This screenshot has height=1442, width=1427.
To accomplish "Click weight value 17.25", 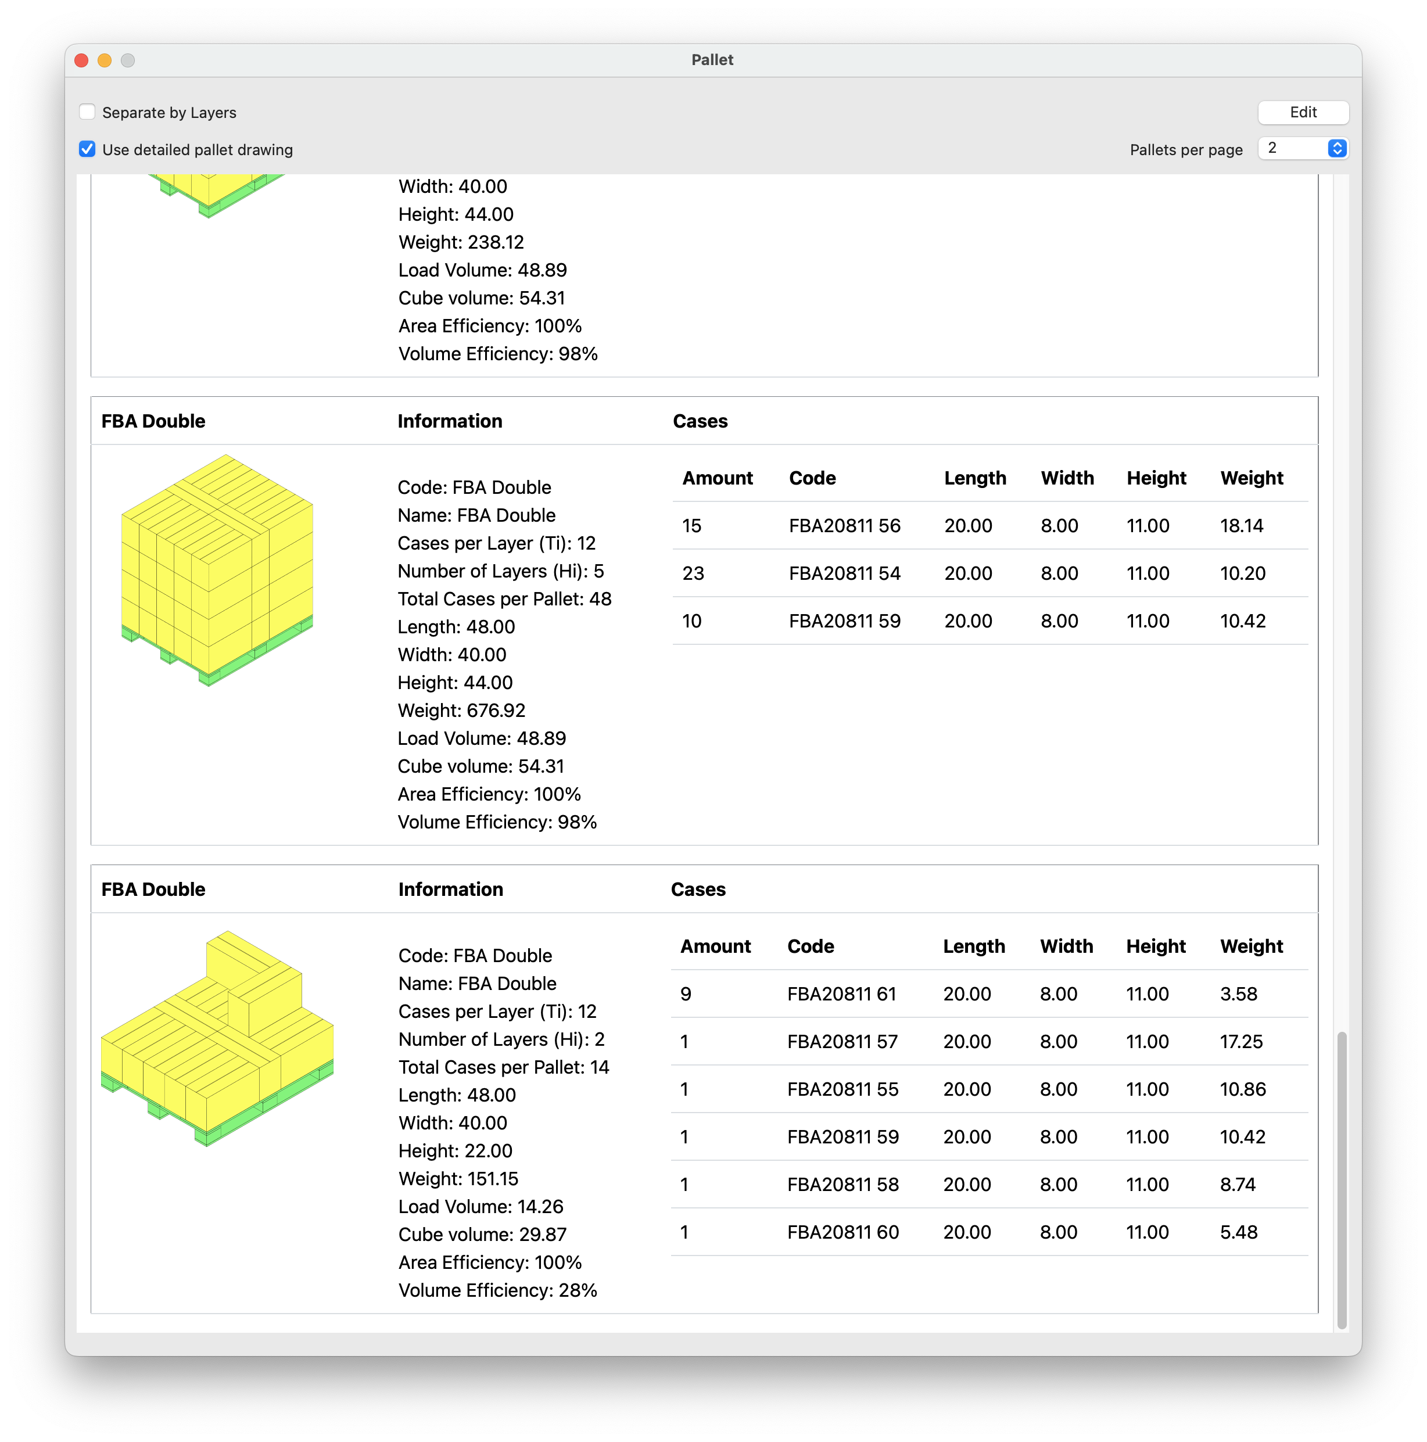I will (1241, 1041).
